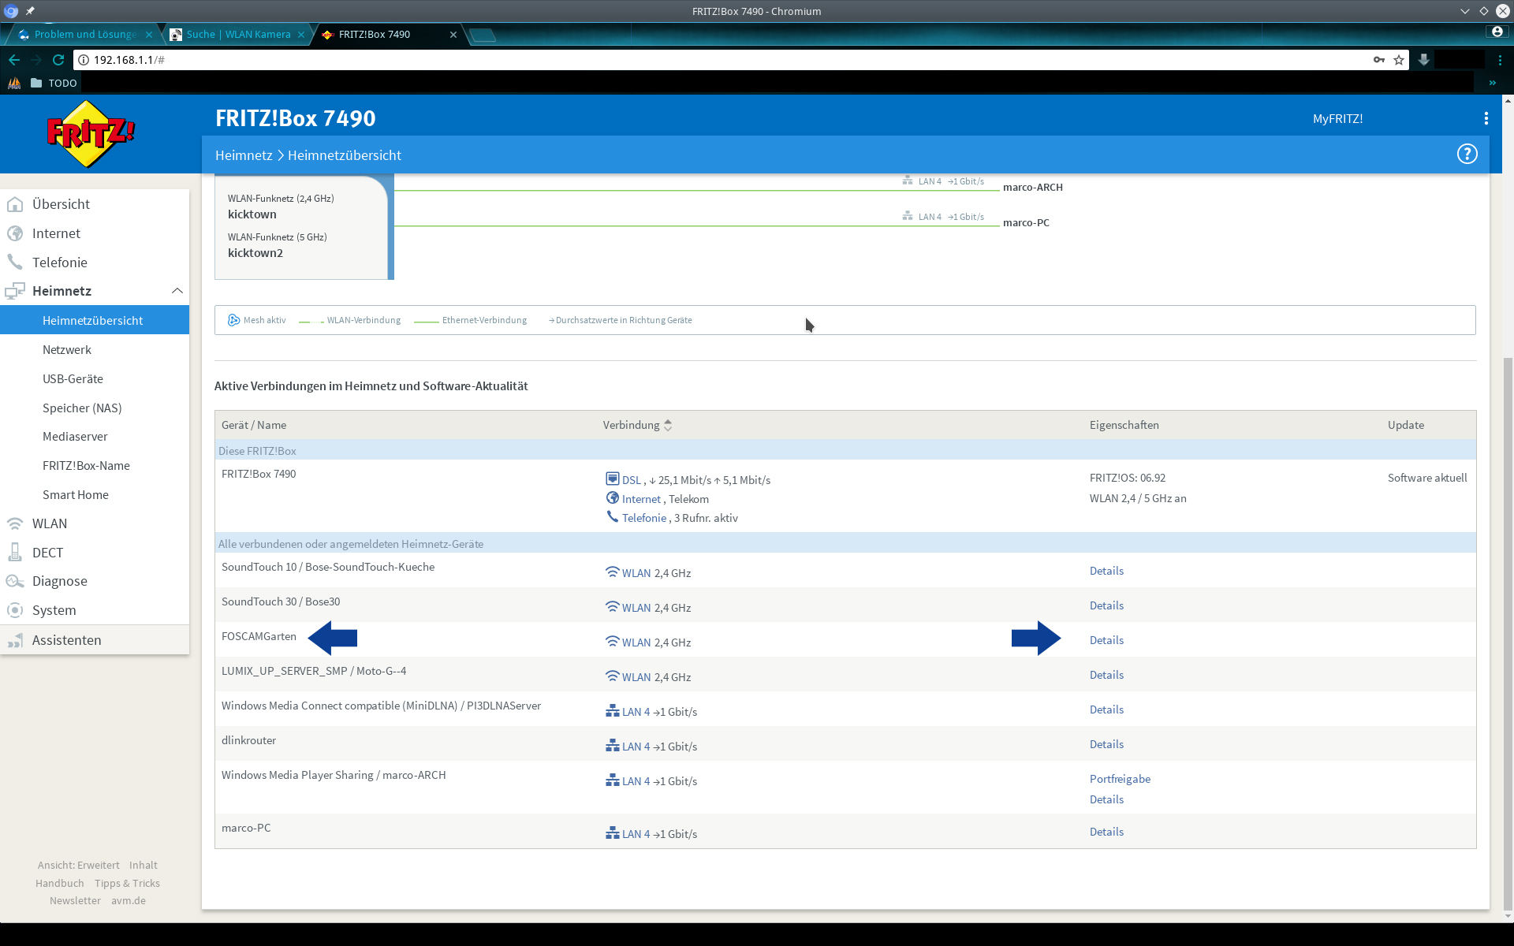1514x946 pixels.
Task: Click the DECT handset icon in sidebar
Action: [15, 553]
